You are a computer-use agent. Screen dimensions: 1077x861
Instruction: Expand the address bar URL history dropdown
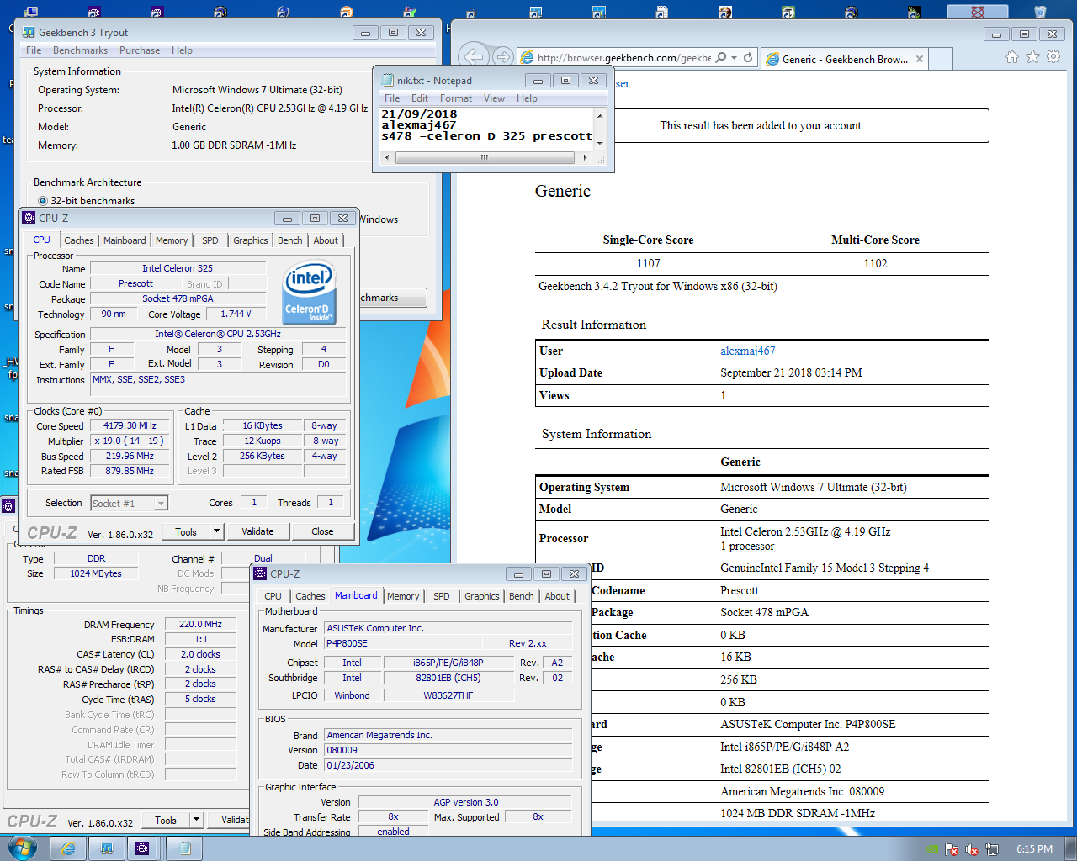coord(735,58)
